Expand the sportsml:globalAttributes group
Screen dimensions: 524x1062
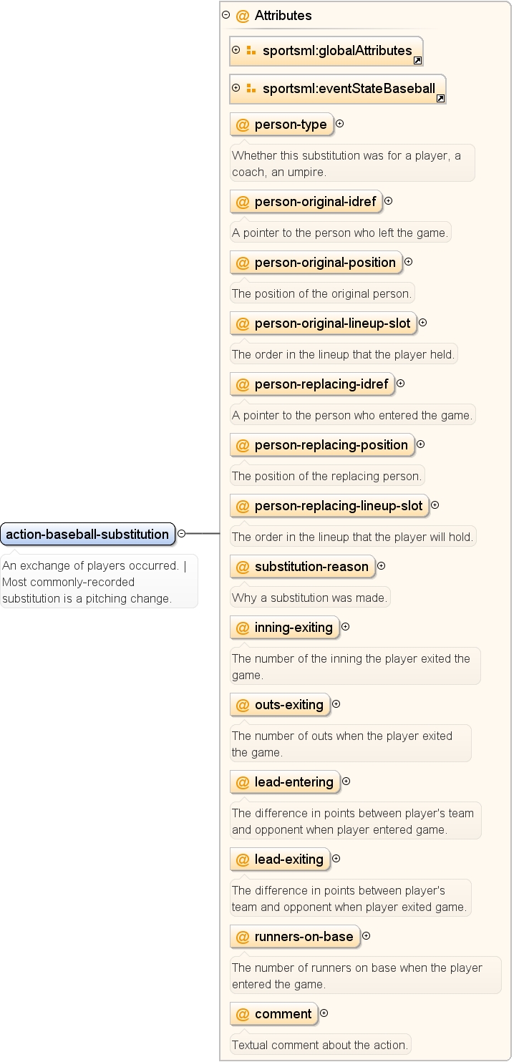(x=236, y=50)
